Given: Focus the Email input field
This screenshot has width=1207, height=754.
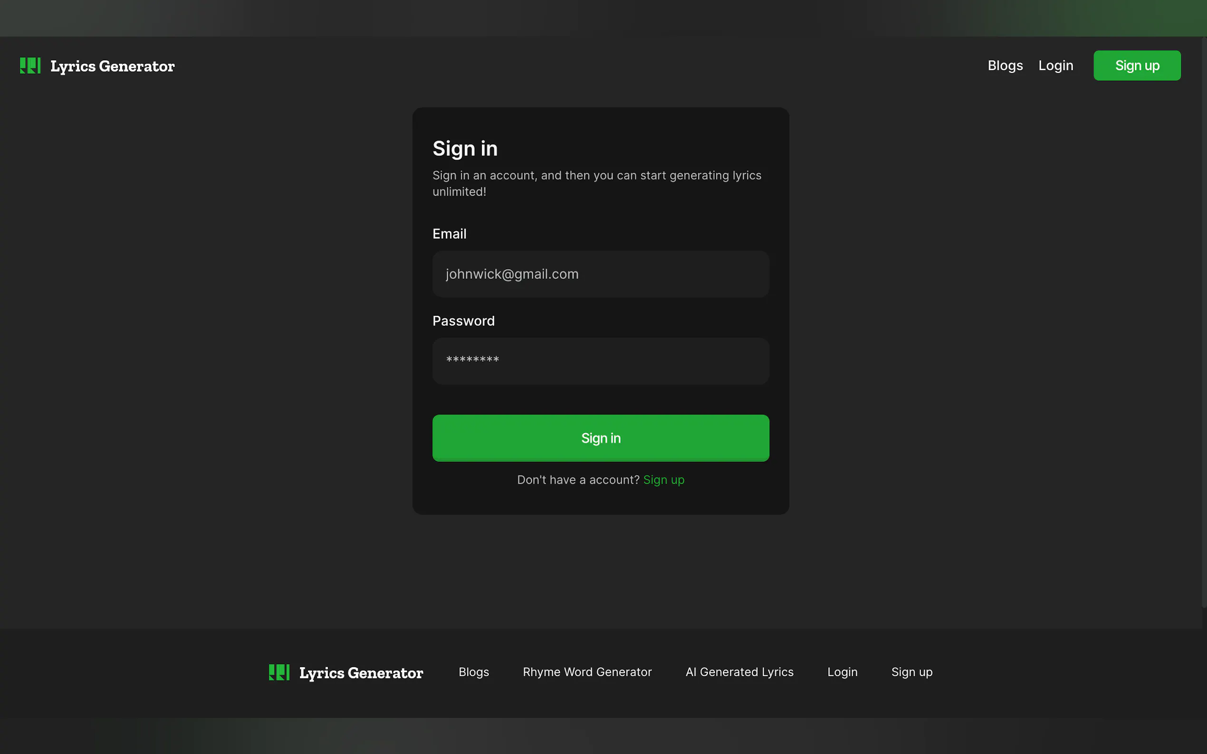Looking at the screenshot, I should pyautogui.click(x=600, y=274).
